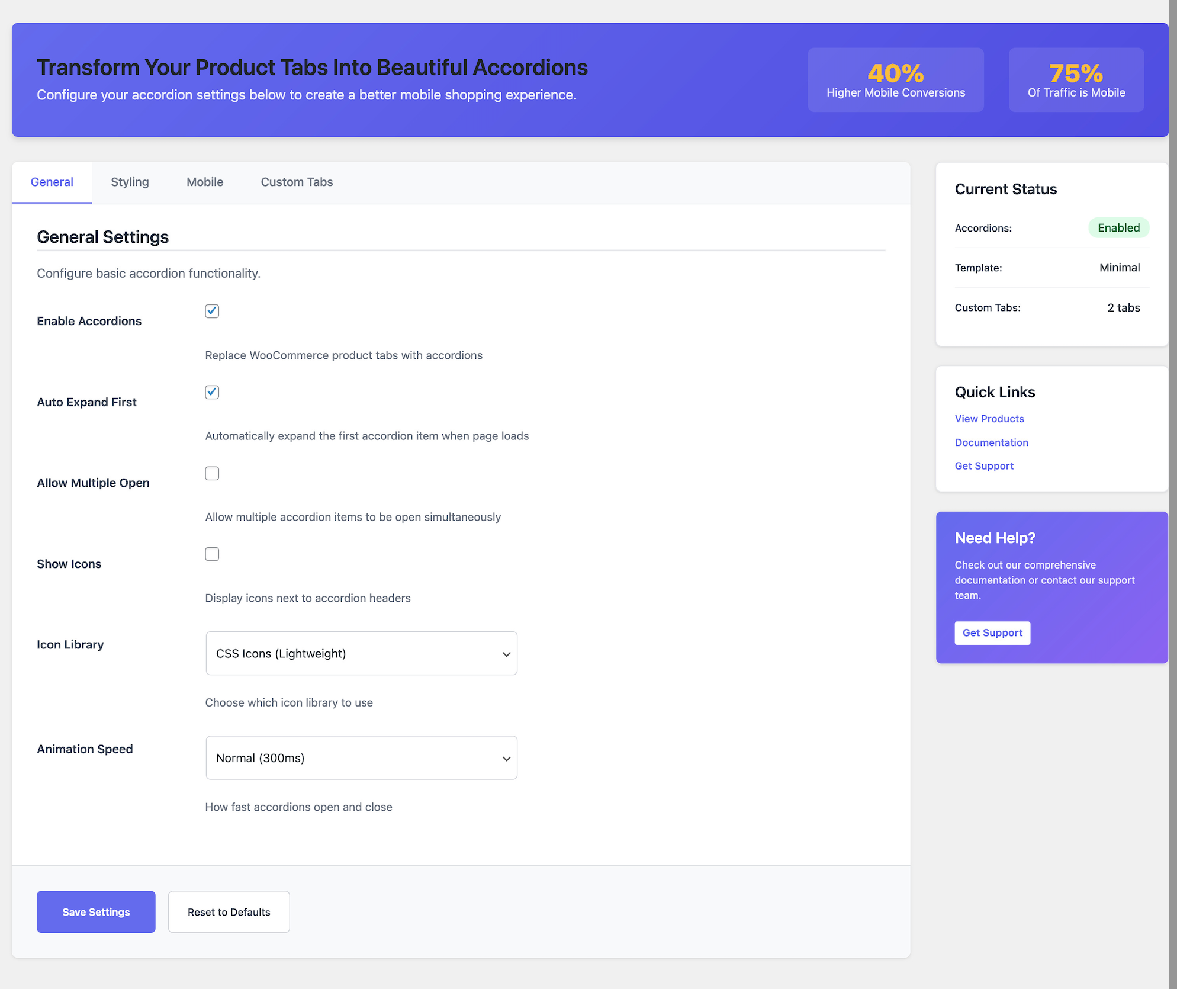Open the View Products quick link
The height and width of the screenshot is (989, 1177).
coord(989,419)
